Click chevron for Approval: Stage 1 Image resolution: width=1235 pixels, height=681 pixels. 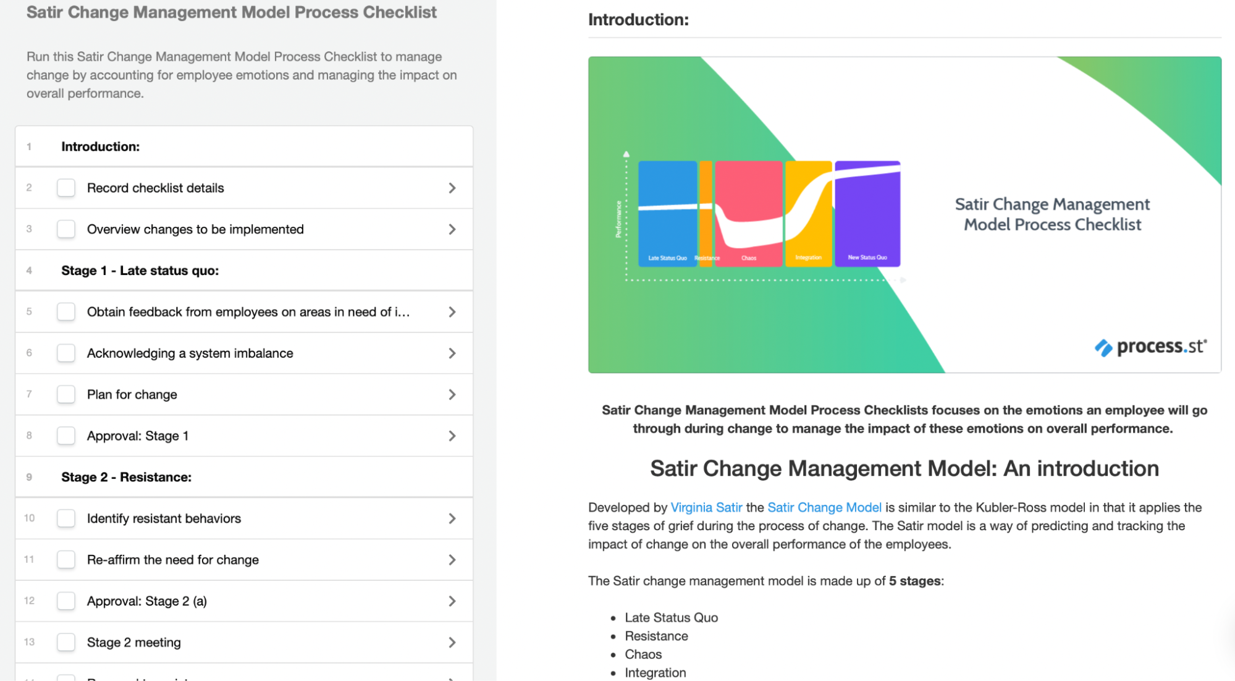(452, 436)
